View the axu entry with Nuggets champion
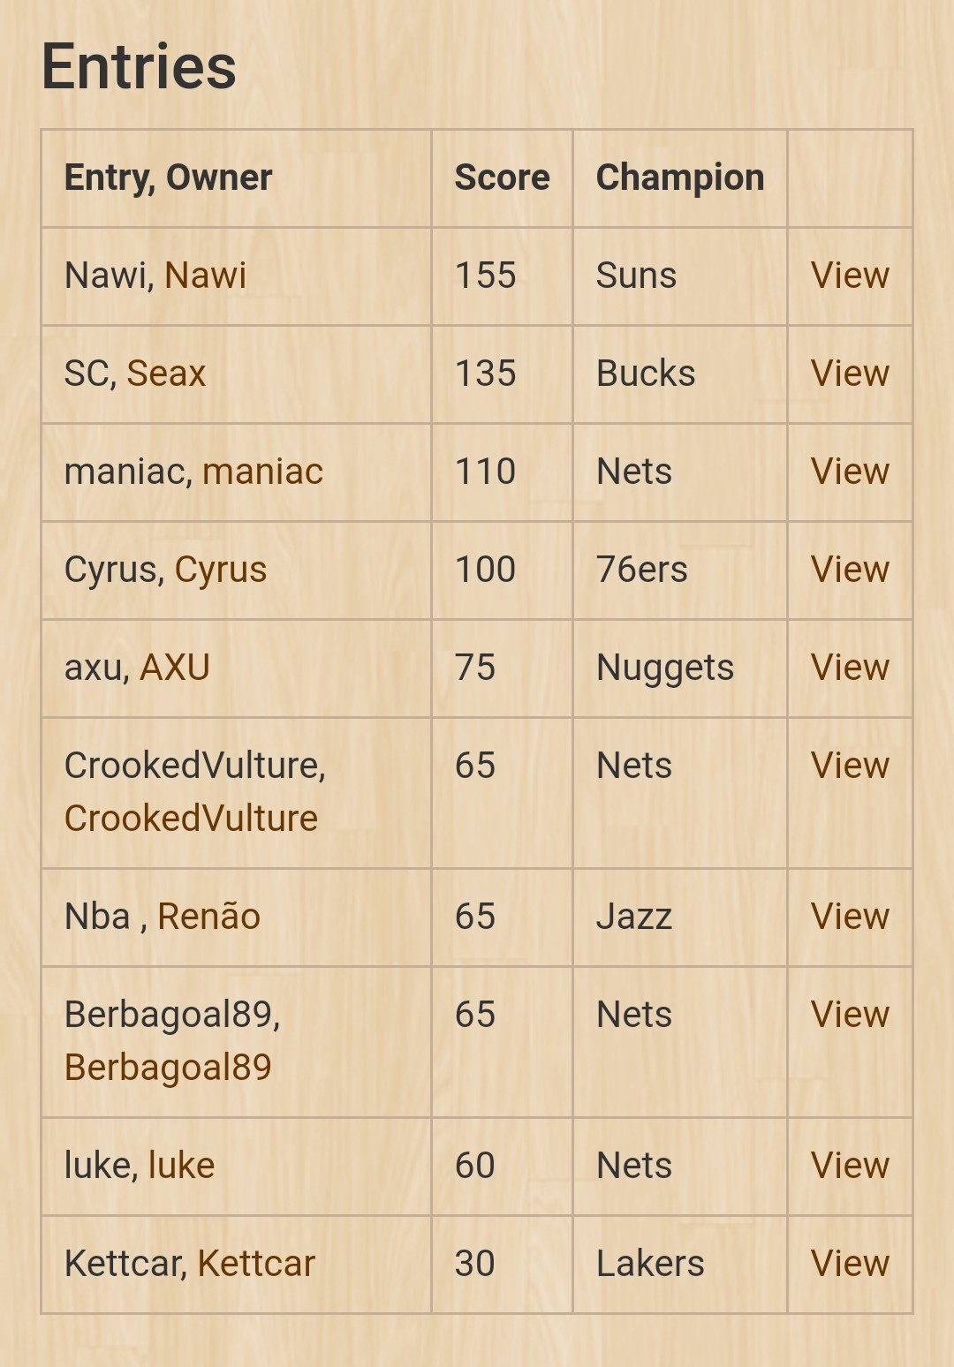This screenshot has height=1367, width=954. click(x=850, y=668)
